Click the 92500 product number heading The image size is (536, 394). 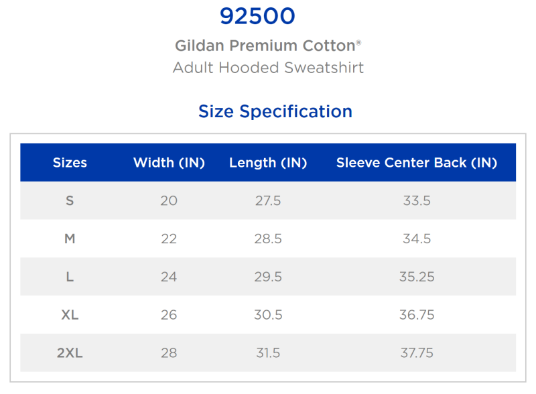[x=257, y=17]
